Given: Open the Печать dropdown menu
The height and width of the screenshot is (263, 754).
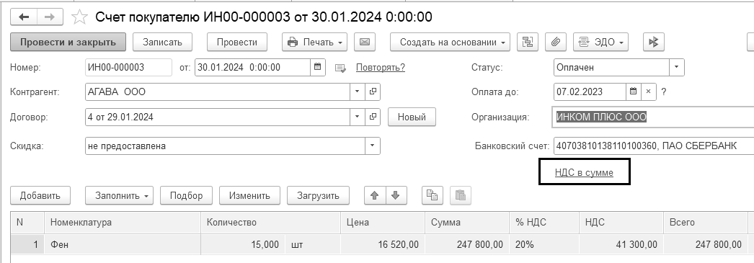Looking at the screenshot, I should (x=314, y=43).
